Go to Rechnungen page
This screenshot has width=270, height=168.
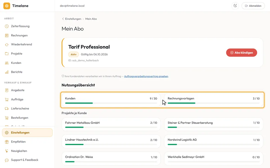tap(27, 36)
